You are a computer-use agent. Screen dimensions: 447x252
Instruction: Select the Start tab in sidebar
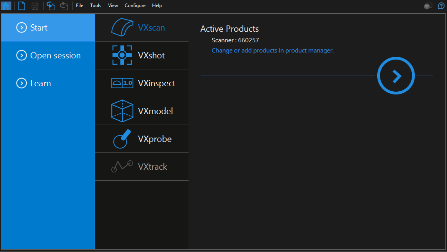coord(48,28)
